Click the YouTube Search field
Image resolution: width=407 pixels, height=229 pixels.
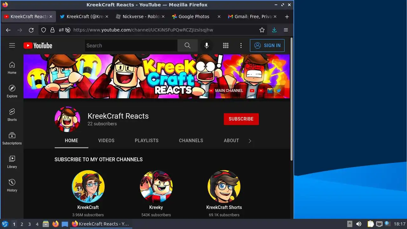(x=131, y=45)
